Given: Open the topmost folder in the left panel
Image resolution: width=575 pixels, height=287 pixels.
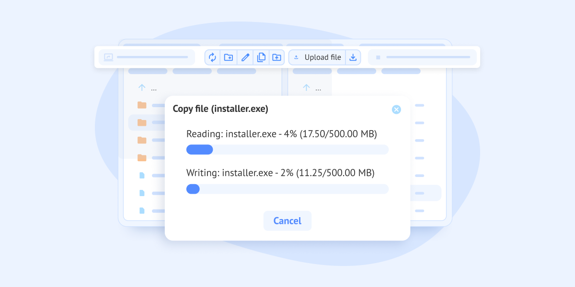Looking at the screenshot, I should tap(142, 105).
